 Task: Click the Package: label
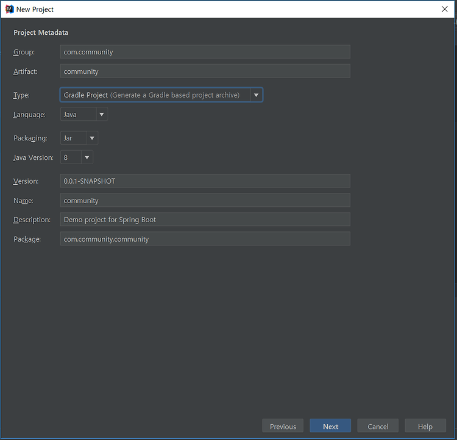[27, 239]
